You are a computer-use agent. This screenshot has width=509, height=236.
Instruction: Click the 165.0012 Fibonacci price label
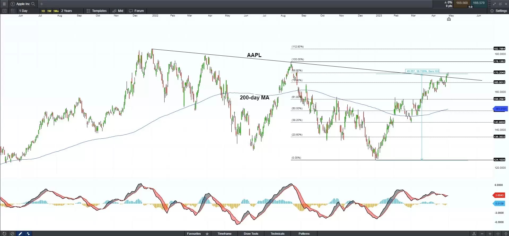(499, 82)
